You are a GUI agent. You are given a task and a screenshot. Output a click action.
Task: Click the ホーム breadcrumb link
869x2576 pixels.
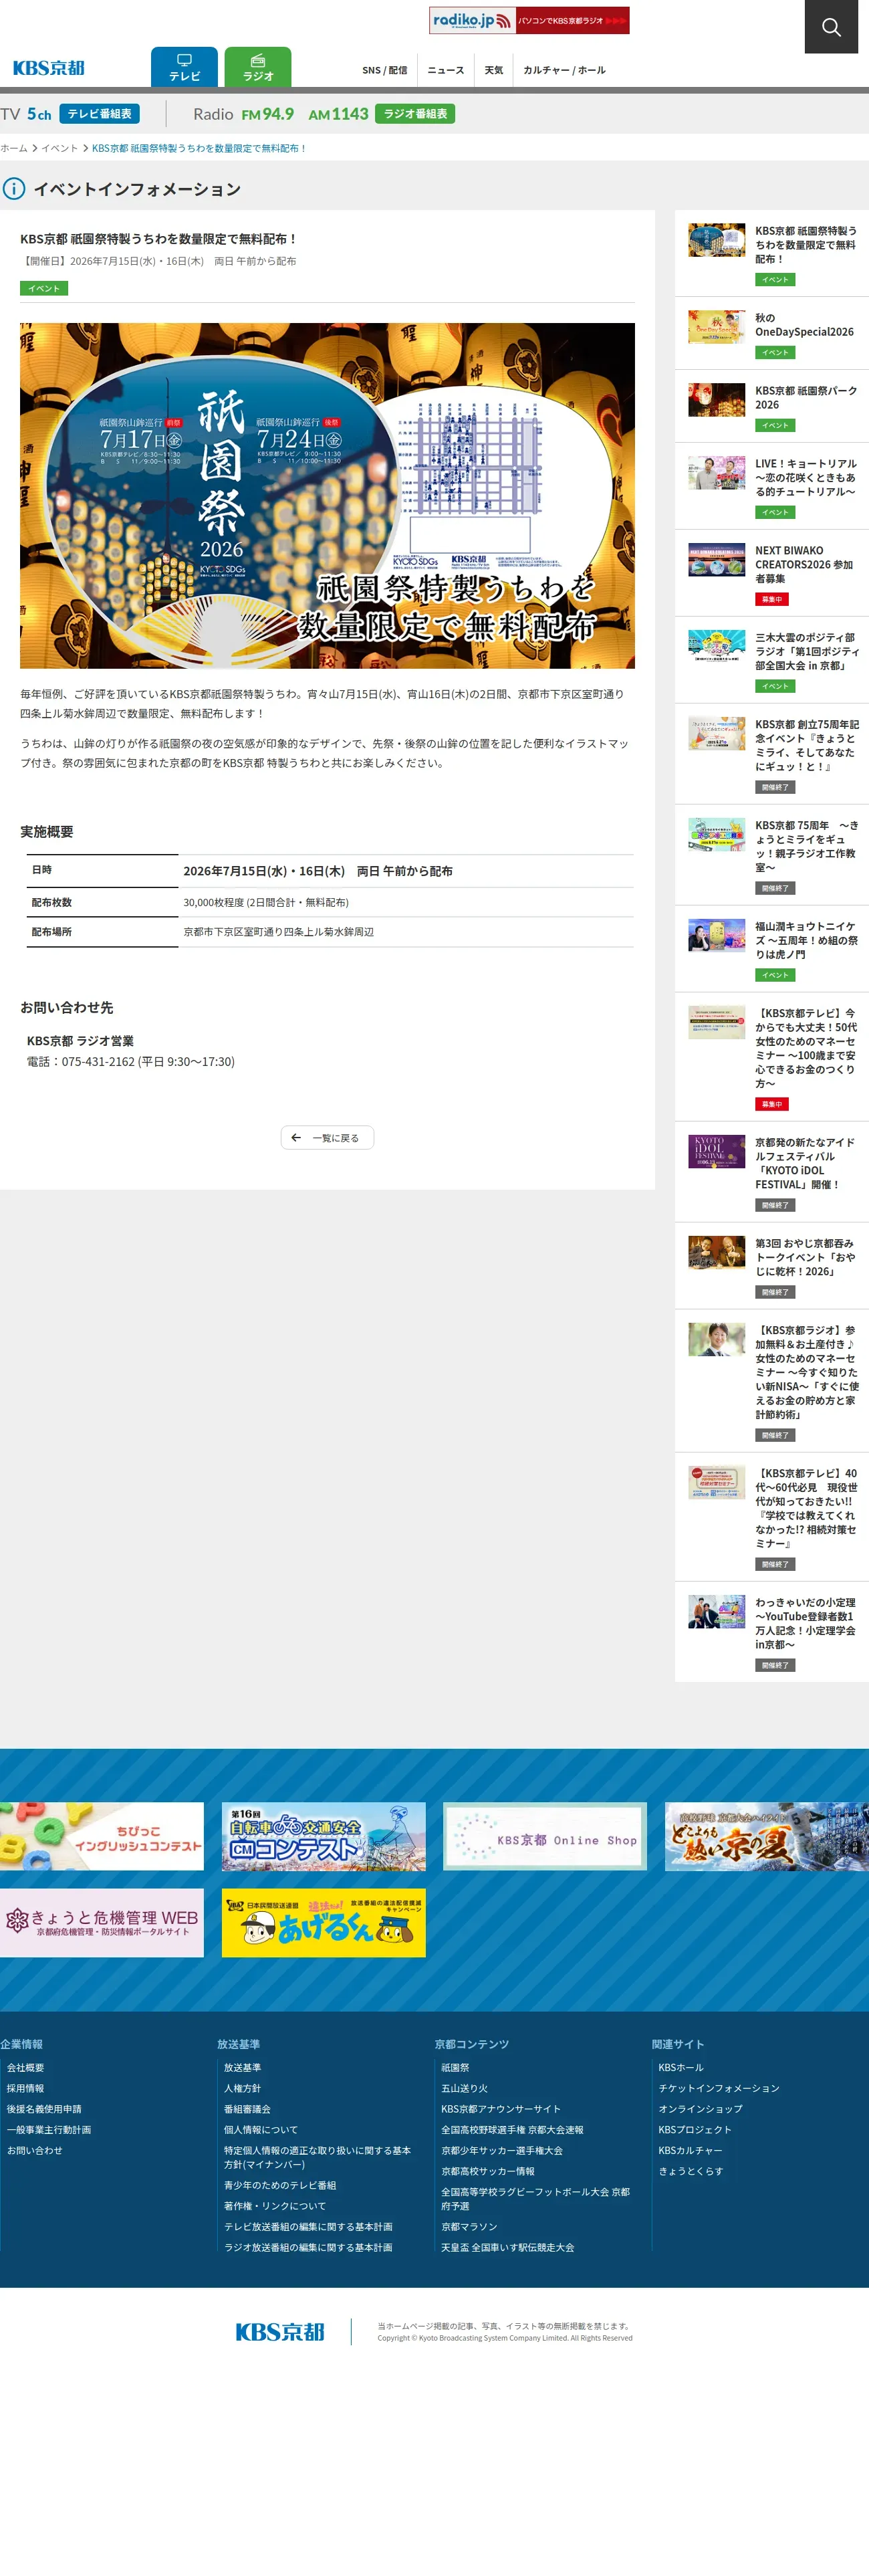click(14, 148)
